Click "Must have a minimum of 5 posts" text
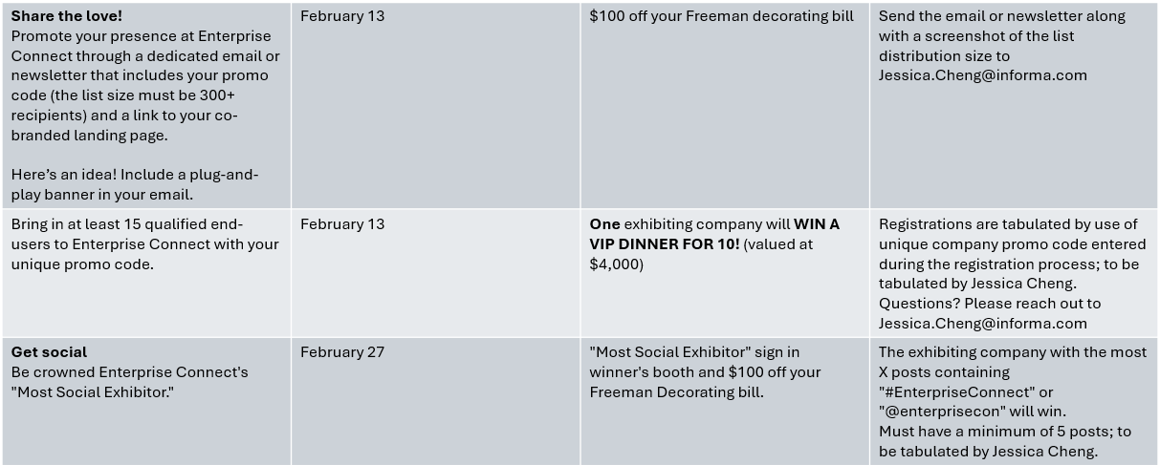Viewport: 1160px width, 465px height. [x=995, y=432]
